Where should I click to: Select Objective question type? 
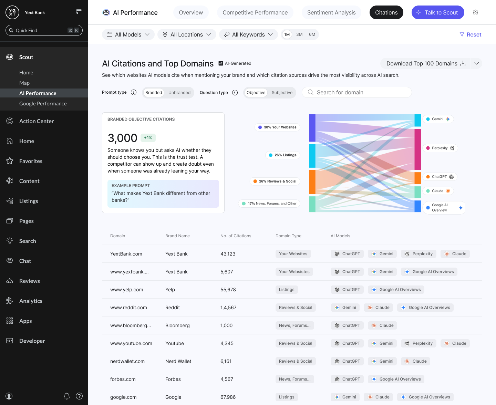click(256, 93)
